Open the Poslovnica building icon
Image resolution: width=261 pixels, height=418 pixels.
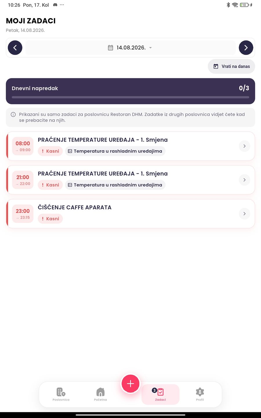tap(61, 392)
